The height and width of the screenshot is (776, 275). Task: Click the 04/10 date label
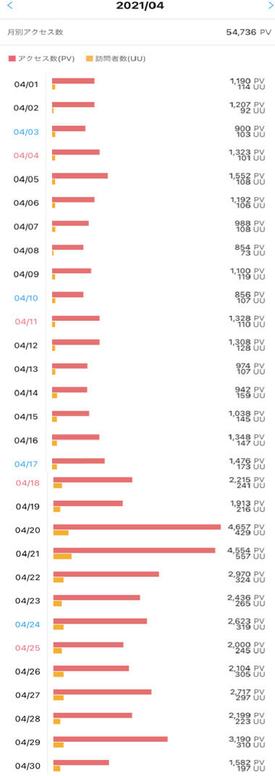click(26, 298)
